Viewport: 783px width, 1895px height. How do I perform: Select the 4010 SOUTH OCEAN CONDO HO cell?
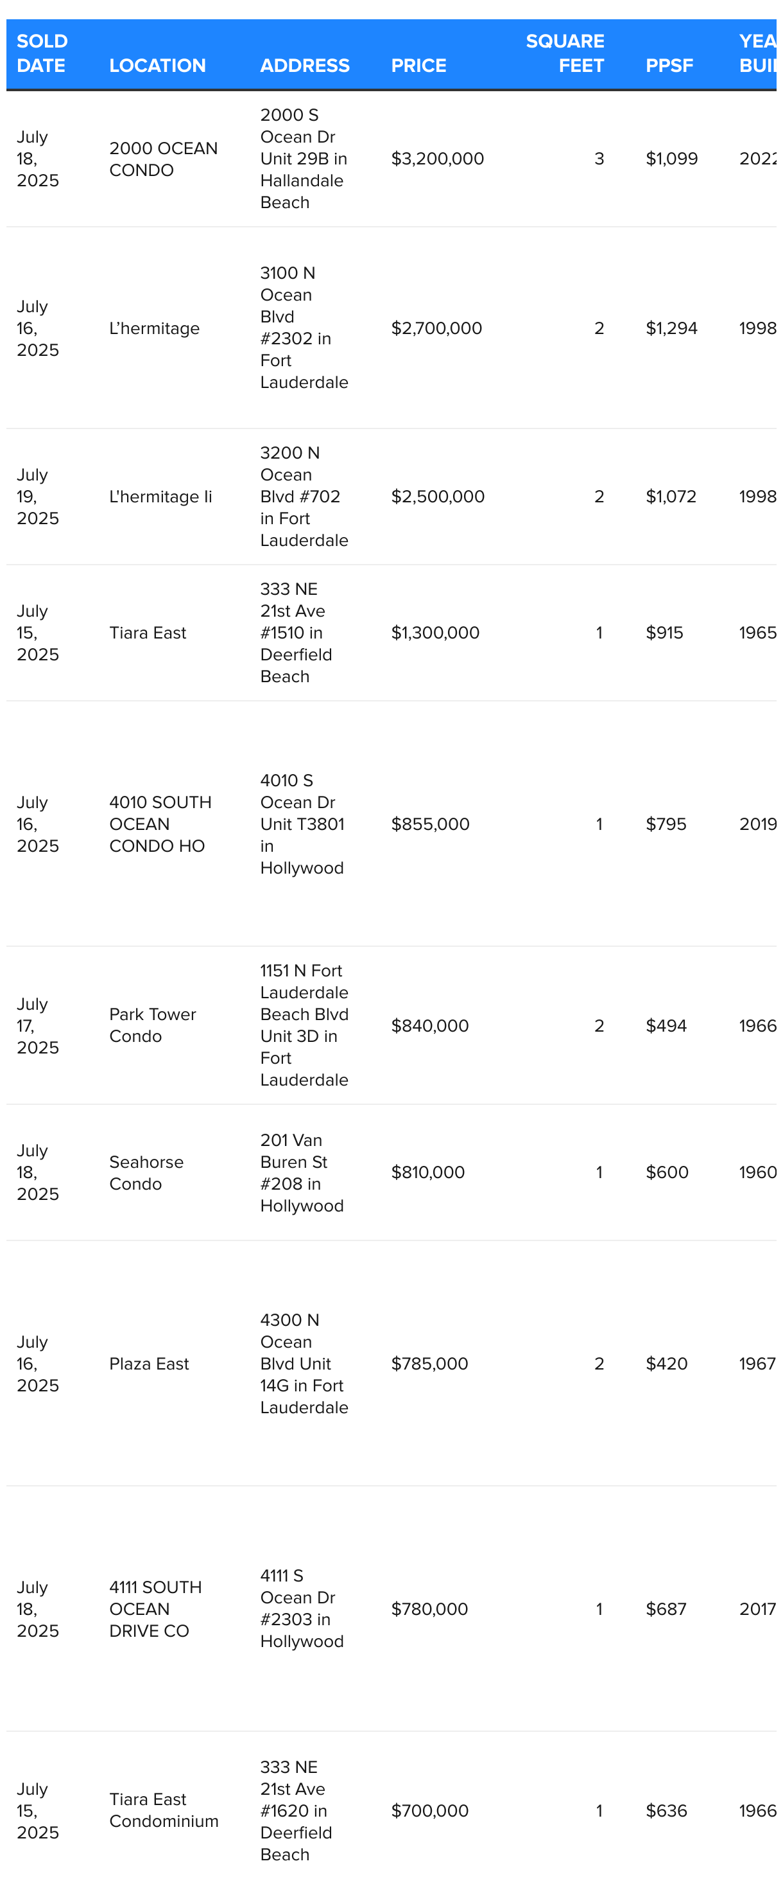coord(160,824)
